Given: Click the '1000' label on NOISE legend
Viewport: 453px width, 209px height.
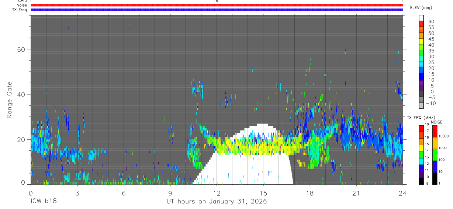Looking at the screenshot, I should point(443,148).
